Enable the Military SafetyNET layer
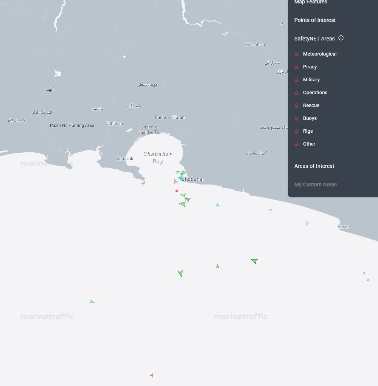This screenshot has width=378, height=386. (311, 80)
